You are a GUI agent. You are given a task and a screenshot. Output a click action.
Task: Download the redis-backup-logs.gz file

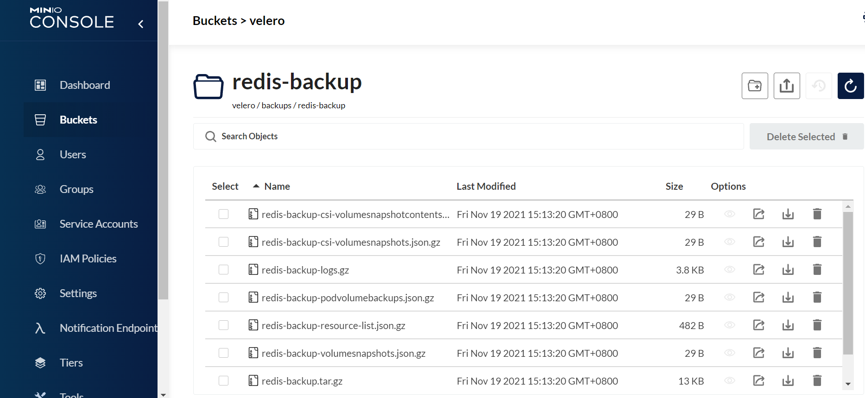788,270
